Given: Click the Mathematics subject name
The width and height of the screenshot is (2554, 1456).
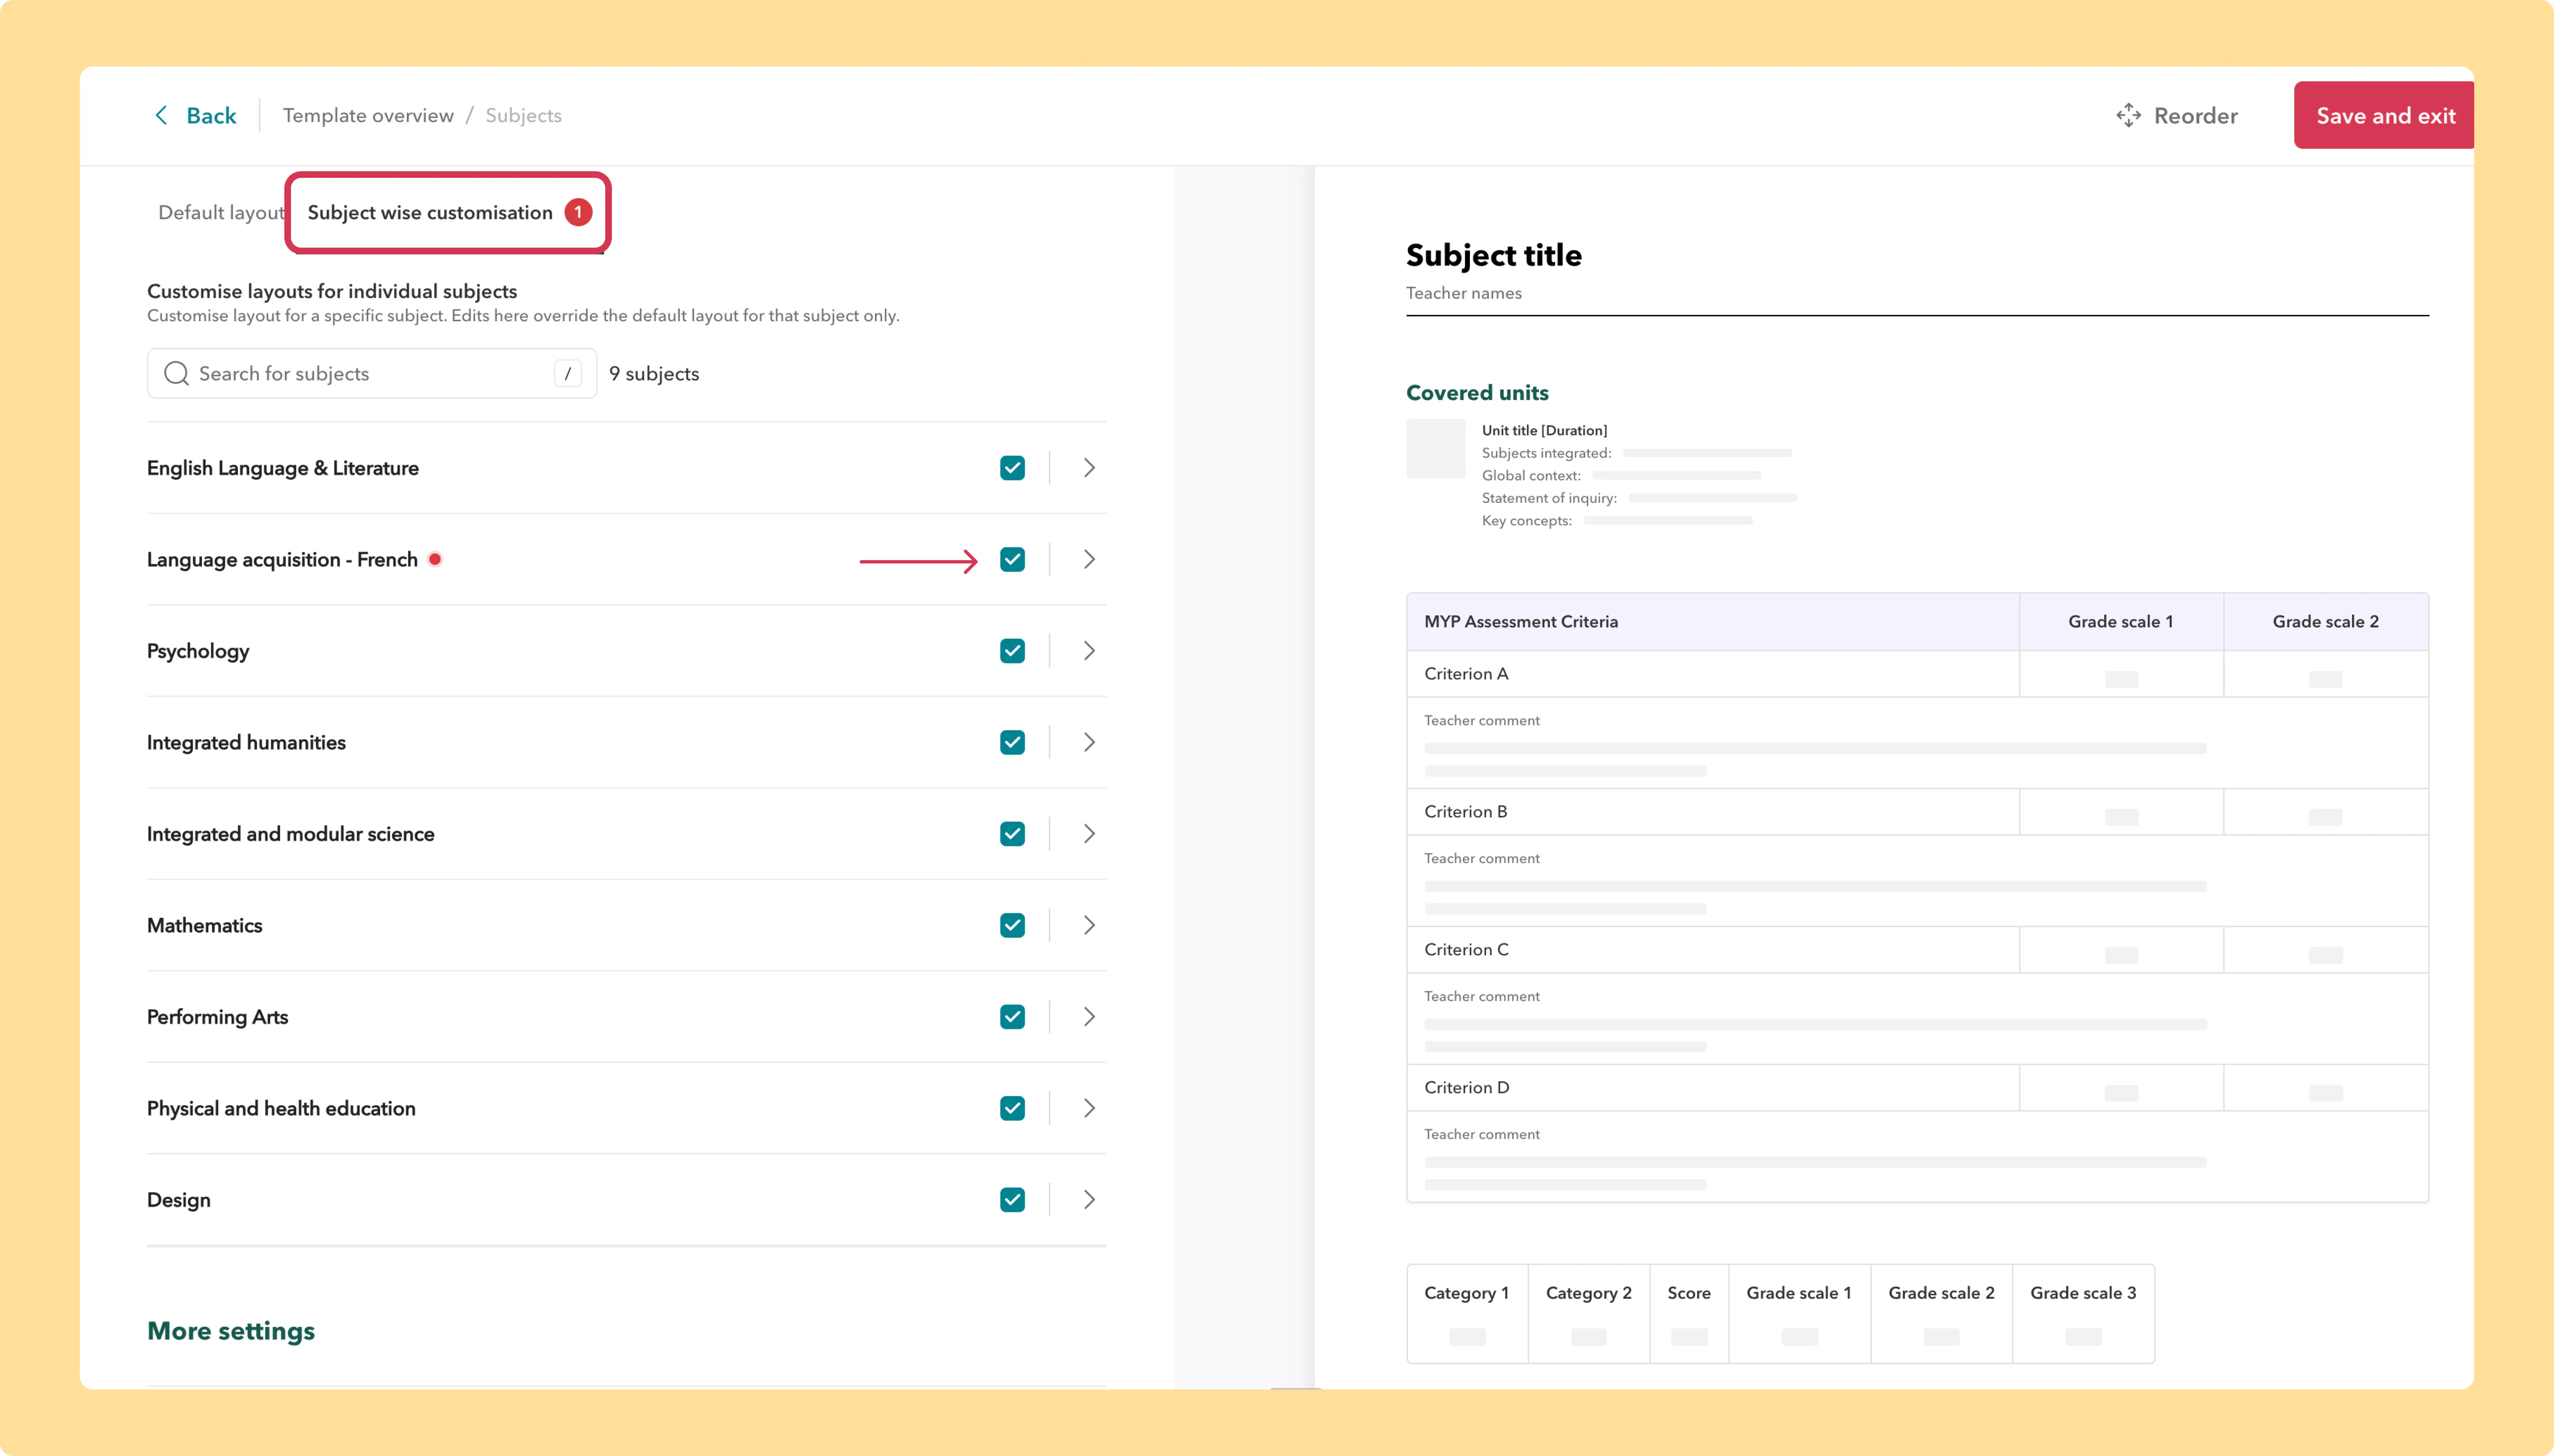Looking at the screenshot, I should 205,926.
